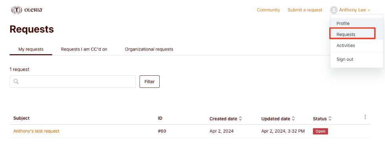Collapse the Anthony Lee user menu chevron
This screenshot has width=385, height=144.
[x=369, y=10]
